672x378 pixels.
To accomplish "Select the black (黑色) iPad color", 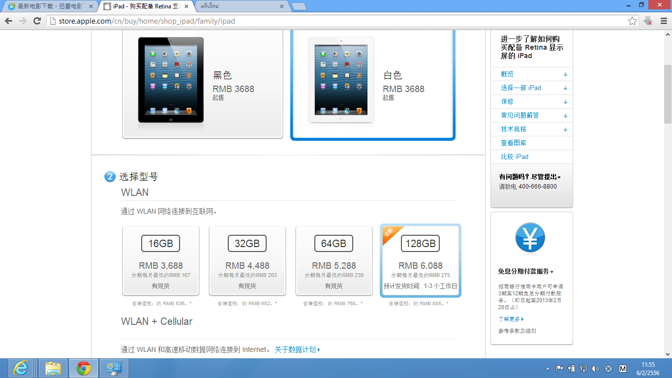I will click(203, 85).
